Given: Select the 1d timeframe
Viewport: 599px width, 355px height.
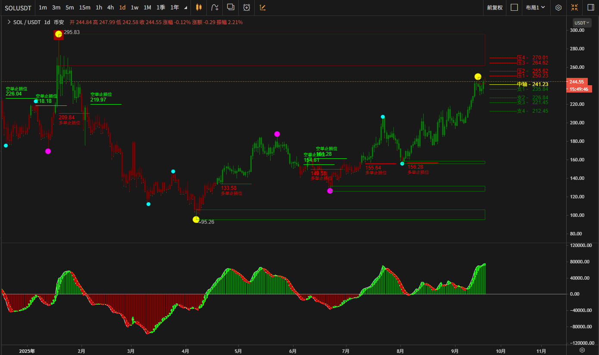Looking at the screenshot, I should pos(122,7).
